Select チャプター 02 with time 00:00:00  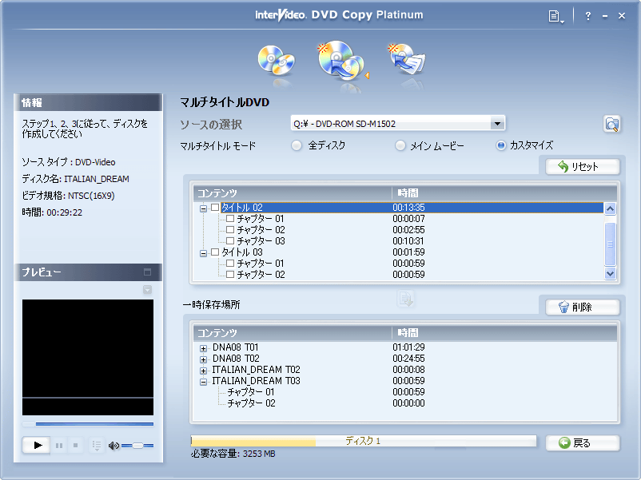point(251,403)
